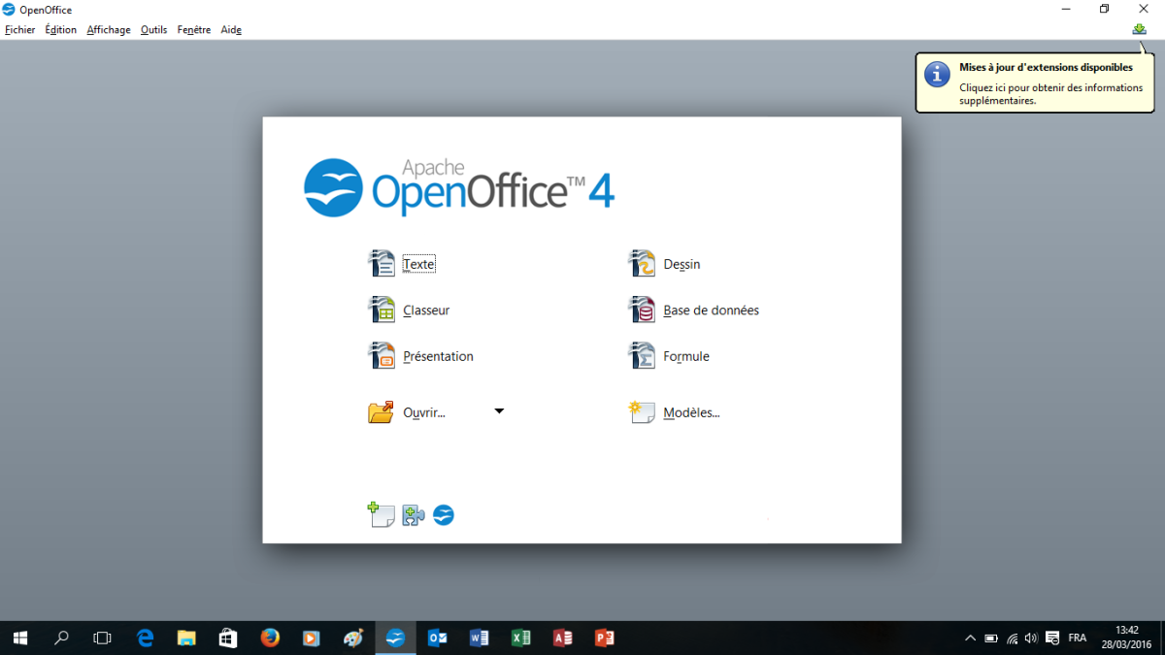Close the OpenOffice window
This screenshot has width=1165, height=655.
pyautogui.click(x=1144, y=9)
